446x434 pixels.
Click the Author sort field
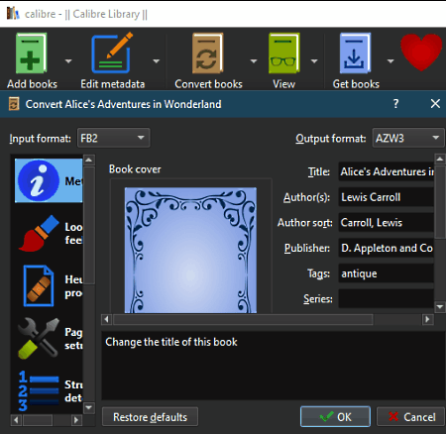tap(386, 223)
